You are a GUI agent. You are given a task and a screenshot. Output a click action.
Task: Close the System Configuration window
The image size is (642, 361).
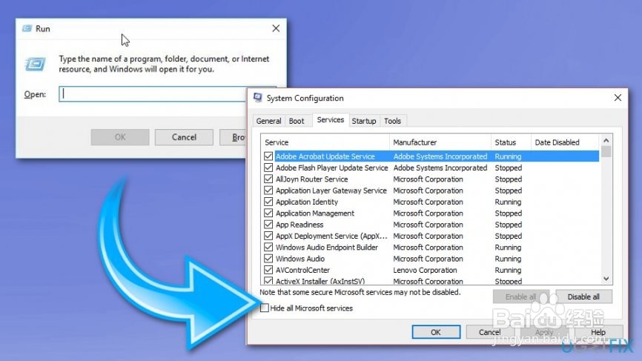click(618, 98)
